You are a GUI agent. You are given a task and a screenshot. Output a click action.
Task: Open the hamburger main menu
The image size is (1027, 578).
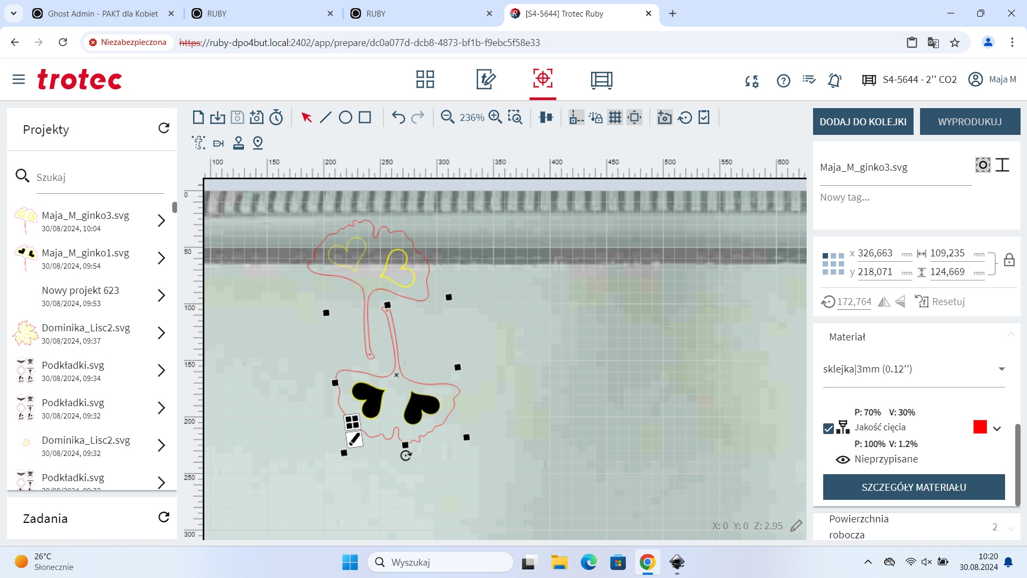click(19, 79)
